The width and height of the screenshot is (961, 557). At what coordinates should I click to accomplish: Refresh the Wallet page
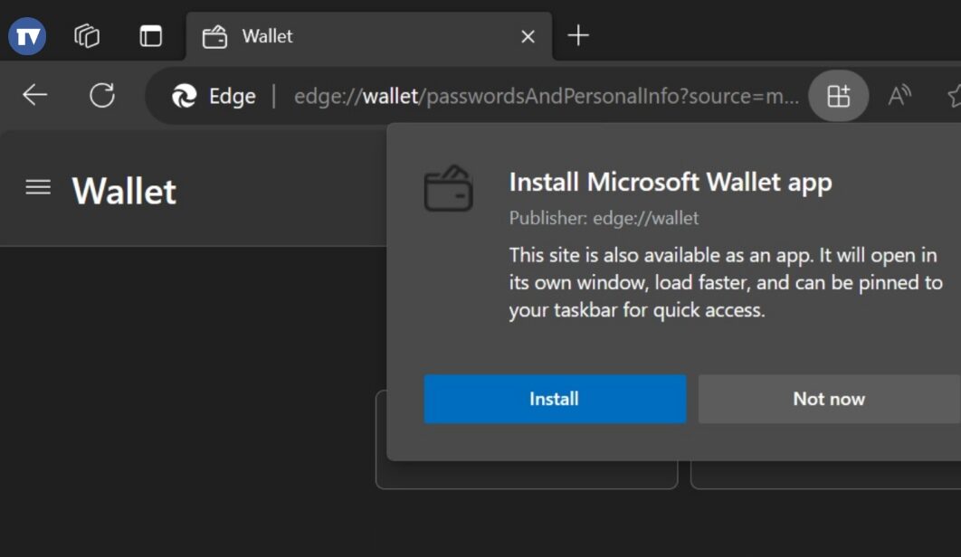[x=101, y=96]
